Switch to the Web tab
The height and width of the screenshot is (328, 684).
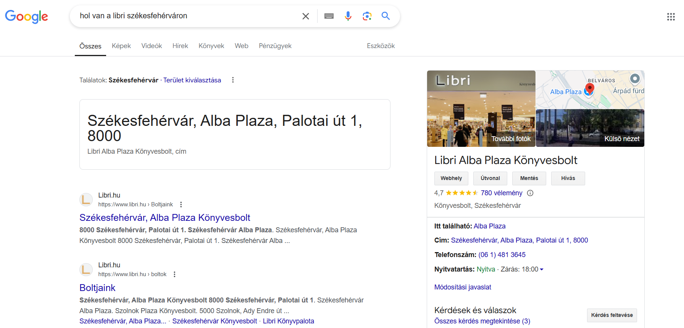[242, 46]
